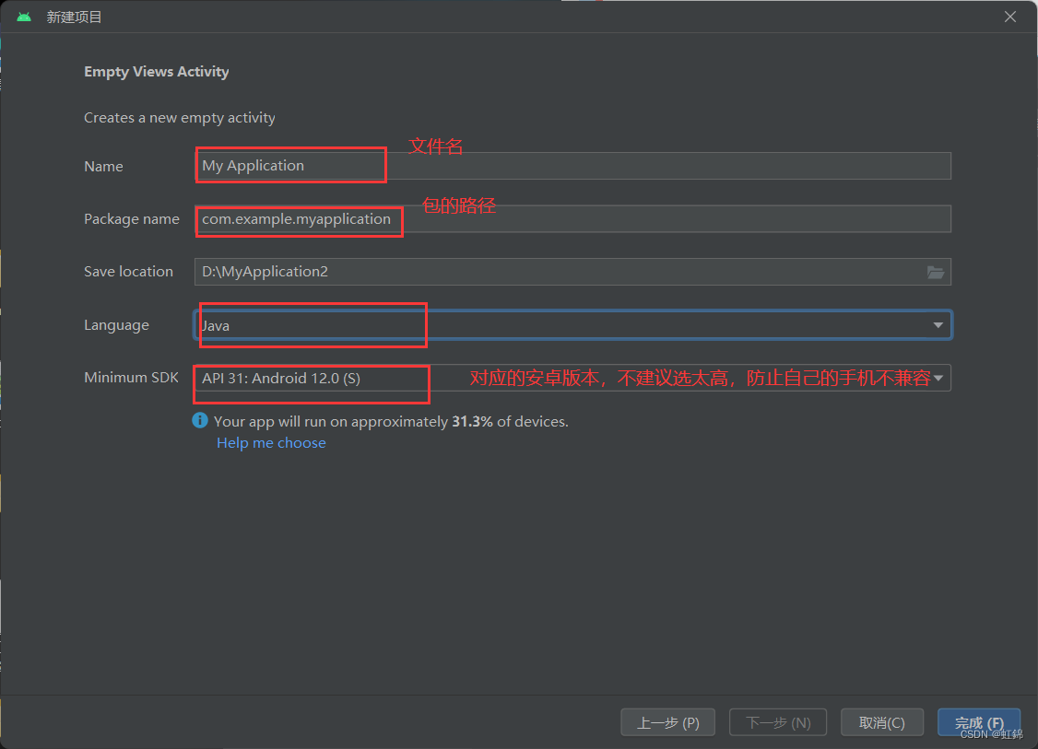Go back with the 上一步 (P) button
The image size is (1038, 749).
[667, 723]
